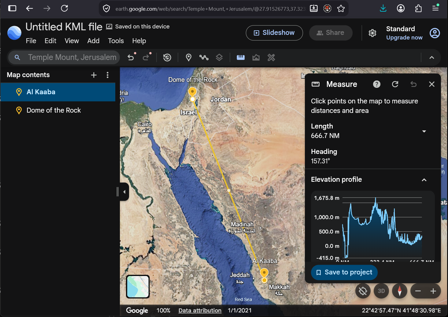The height and width of the screenshot is (317, 448).
Task: Add a placemark with the pin tool
Action: [189, 57]
